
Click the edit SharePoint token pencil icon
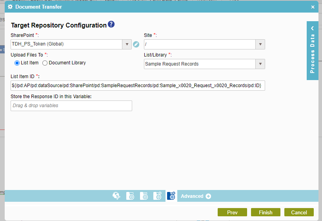(136, 44)
